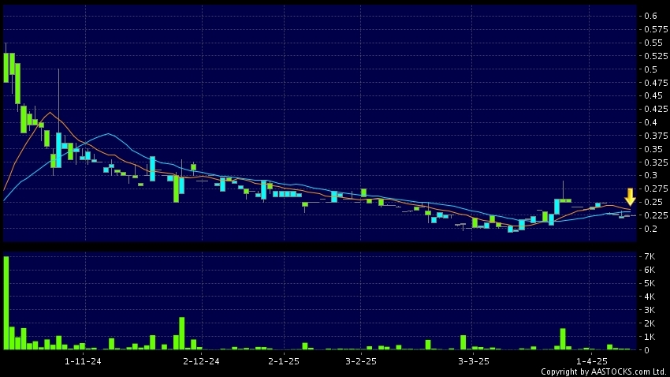Click the 0.5 price axis label
Screen dimensions: 670x377
pos(650,69)
